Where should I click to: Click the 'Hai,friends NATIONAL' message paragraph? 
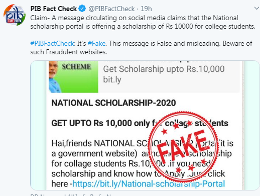(142, 164)
